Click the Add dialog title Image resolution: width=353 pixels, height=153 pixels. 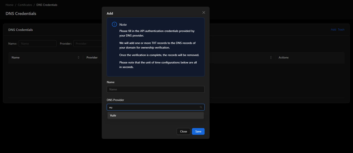(110, 13)
